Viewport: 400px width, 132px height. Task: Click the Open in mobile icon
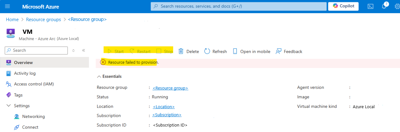[x=235, y=51]
